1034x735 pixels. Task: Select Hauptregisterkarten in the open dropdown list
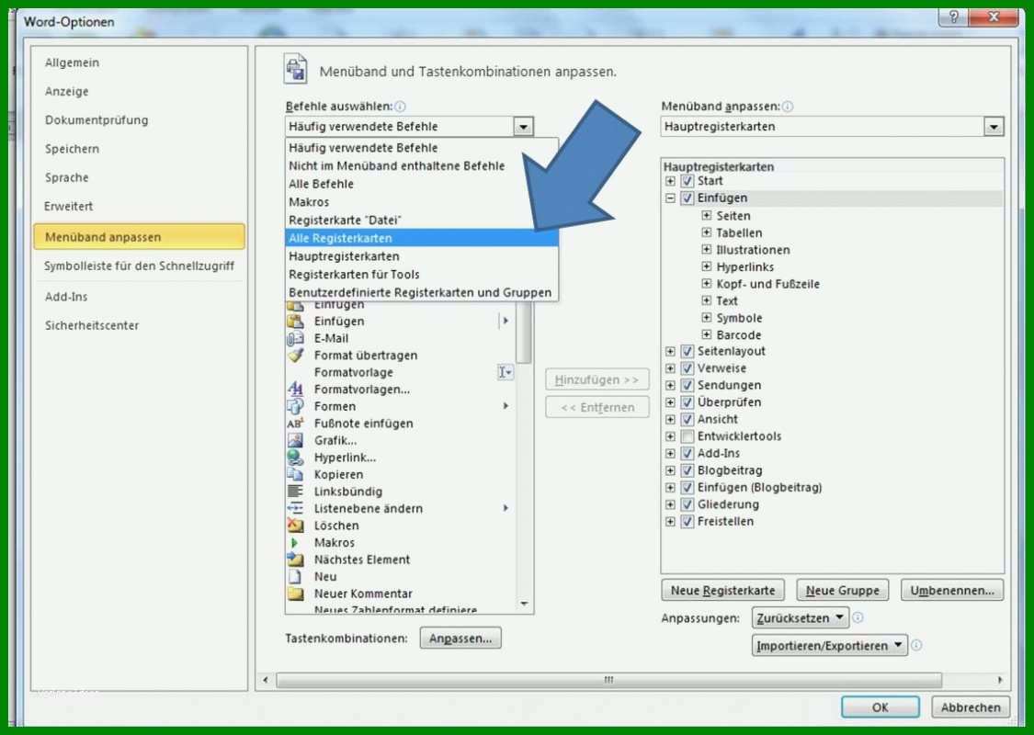[422, 256]
